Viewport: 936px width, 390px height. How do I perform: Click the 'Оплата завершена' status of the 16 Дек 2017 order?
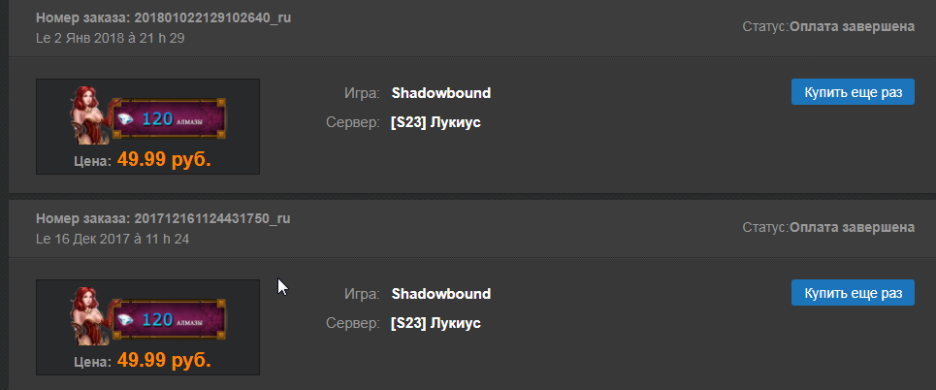(x=852, y=227)
